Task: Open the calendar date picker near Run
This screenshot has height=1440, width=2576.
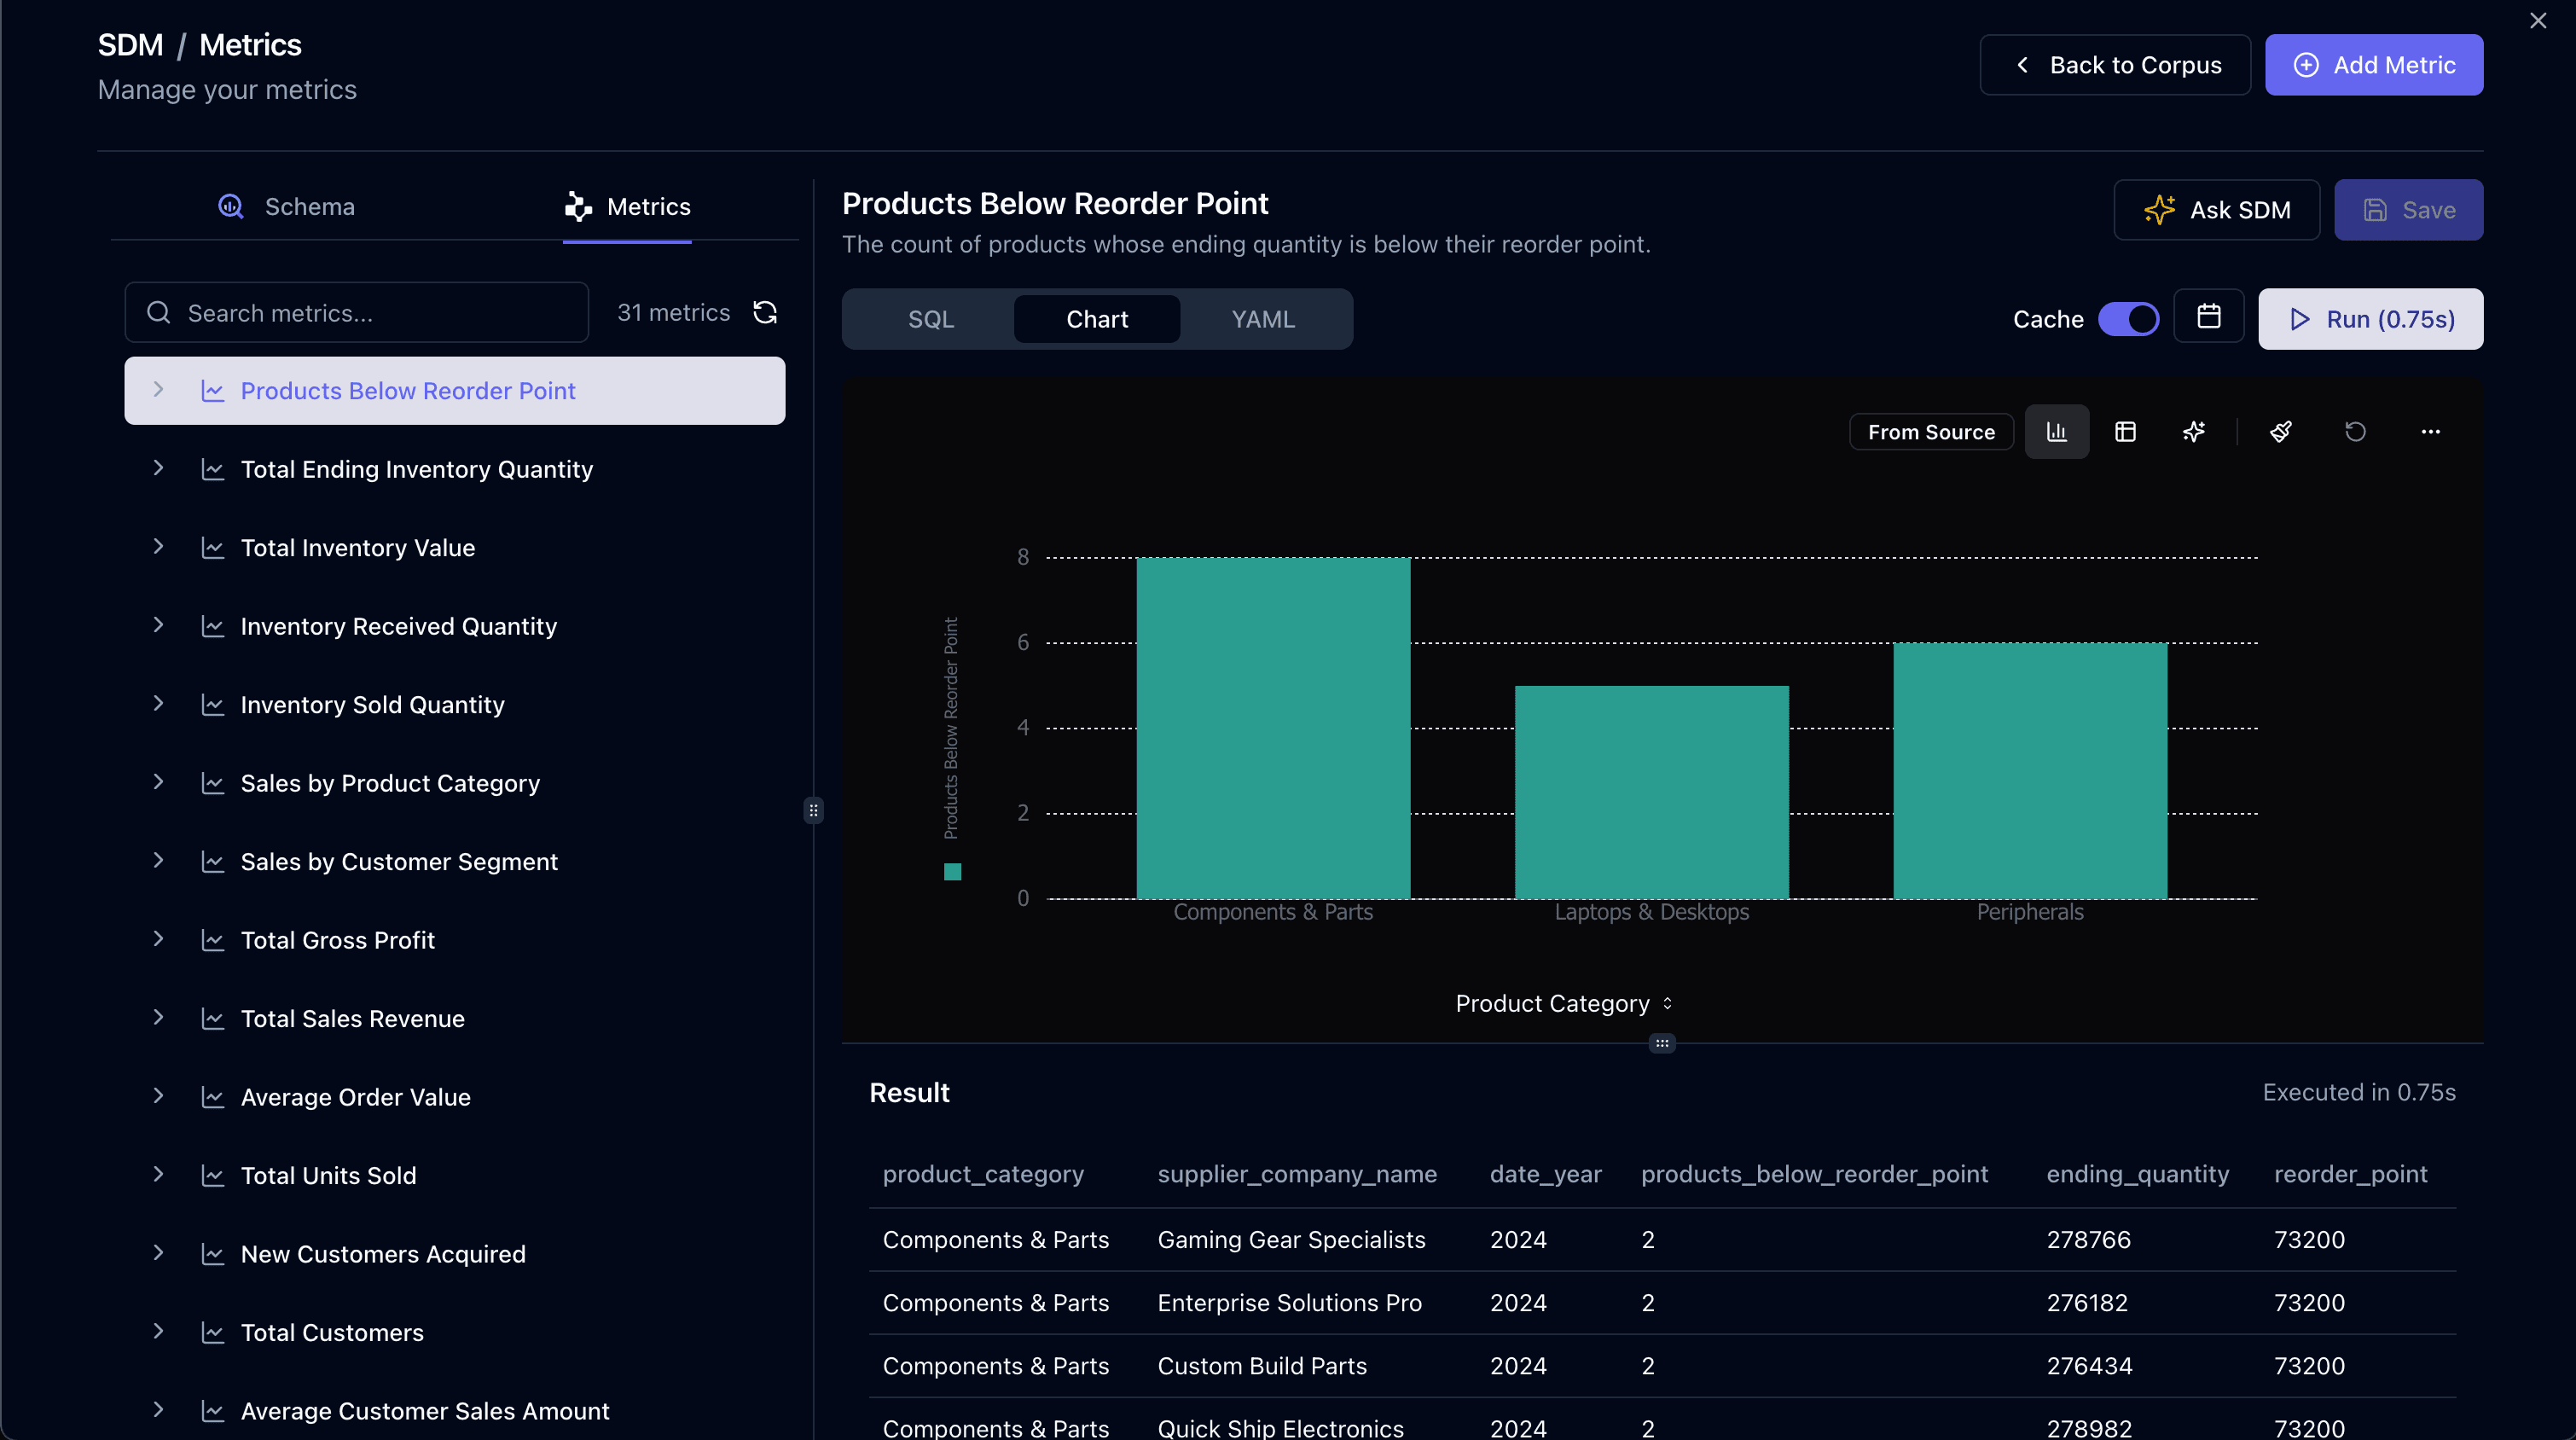Action: pyautogui.click(x=2209, y=317)
